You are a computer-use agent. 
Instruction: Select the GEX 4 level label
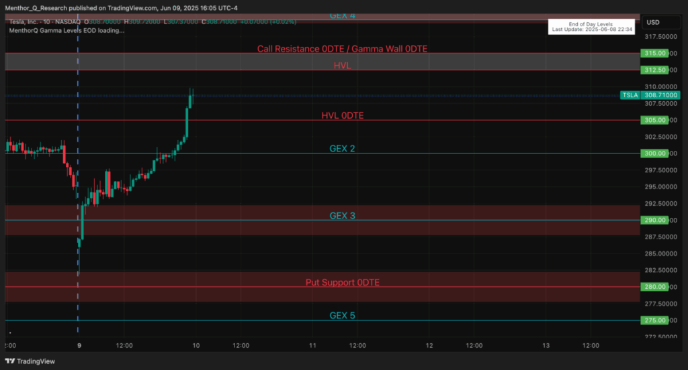pos(342,16)
